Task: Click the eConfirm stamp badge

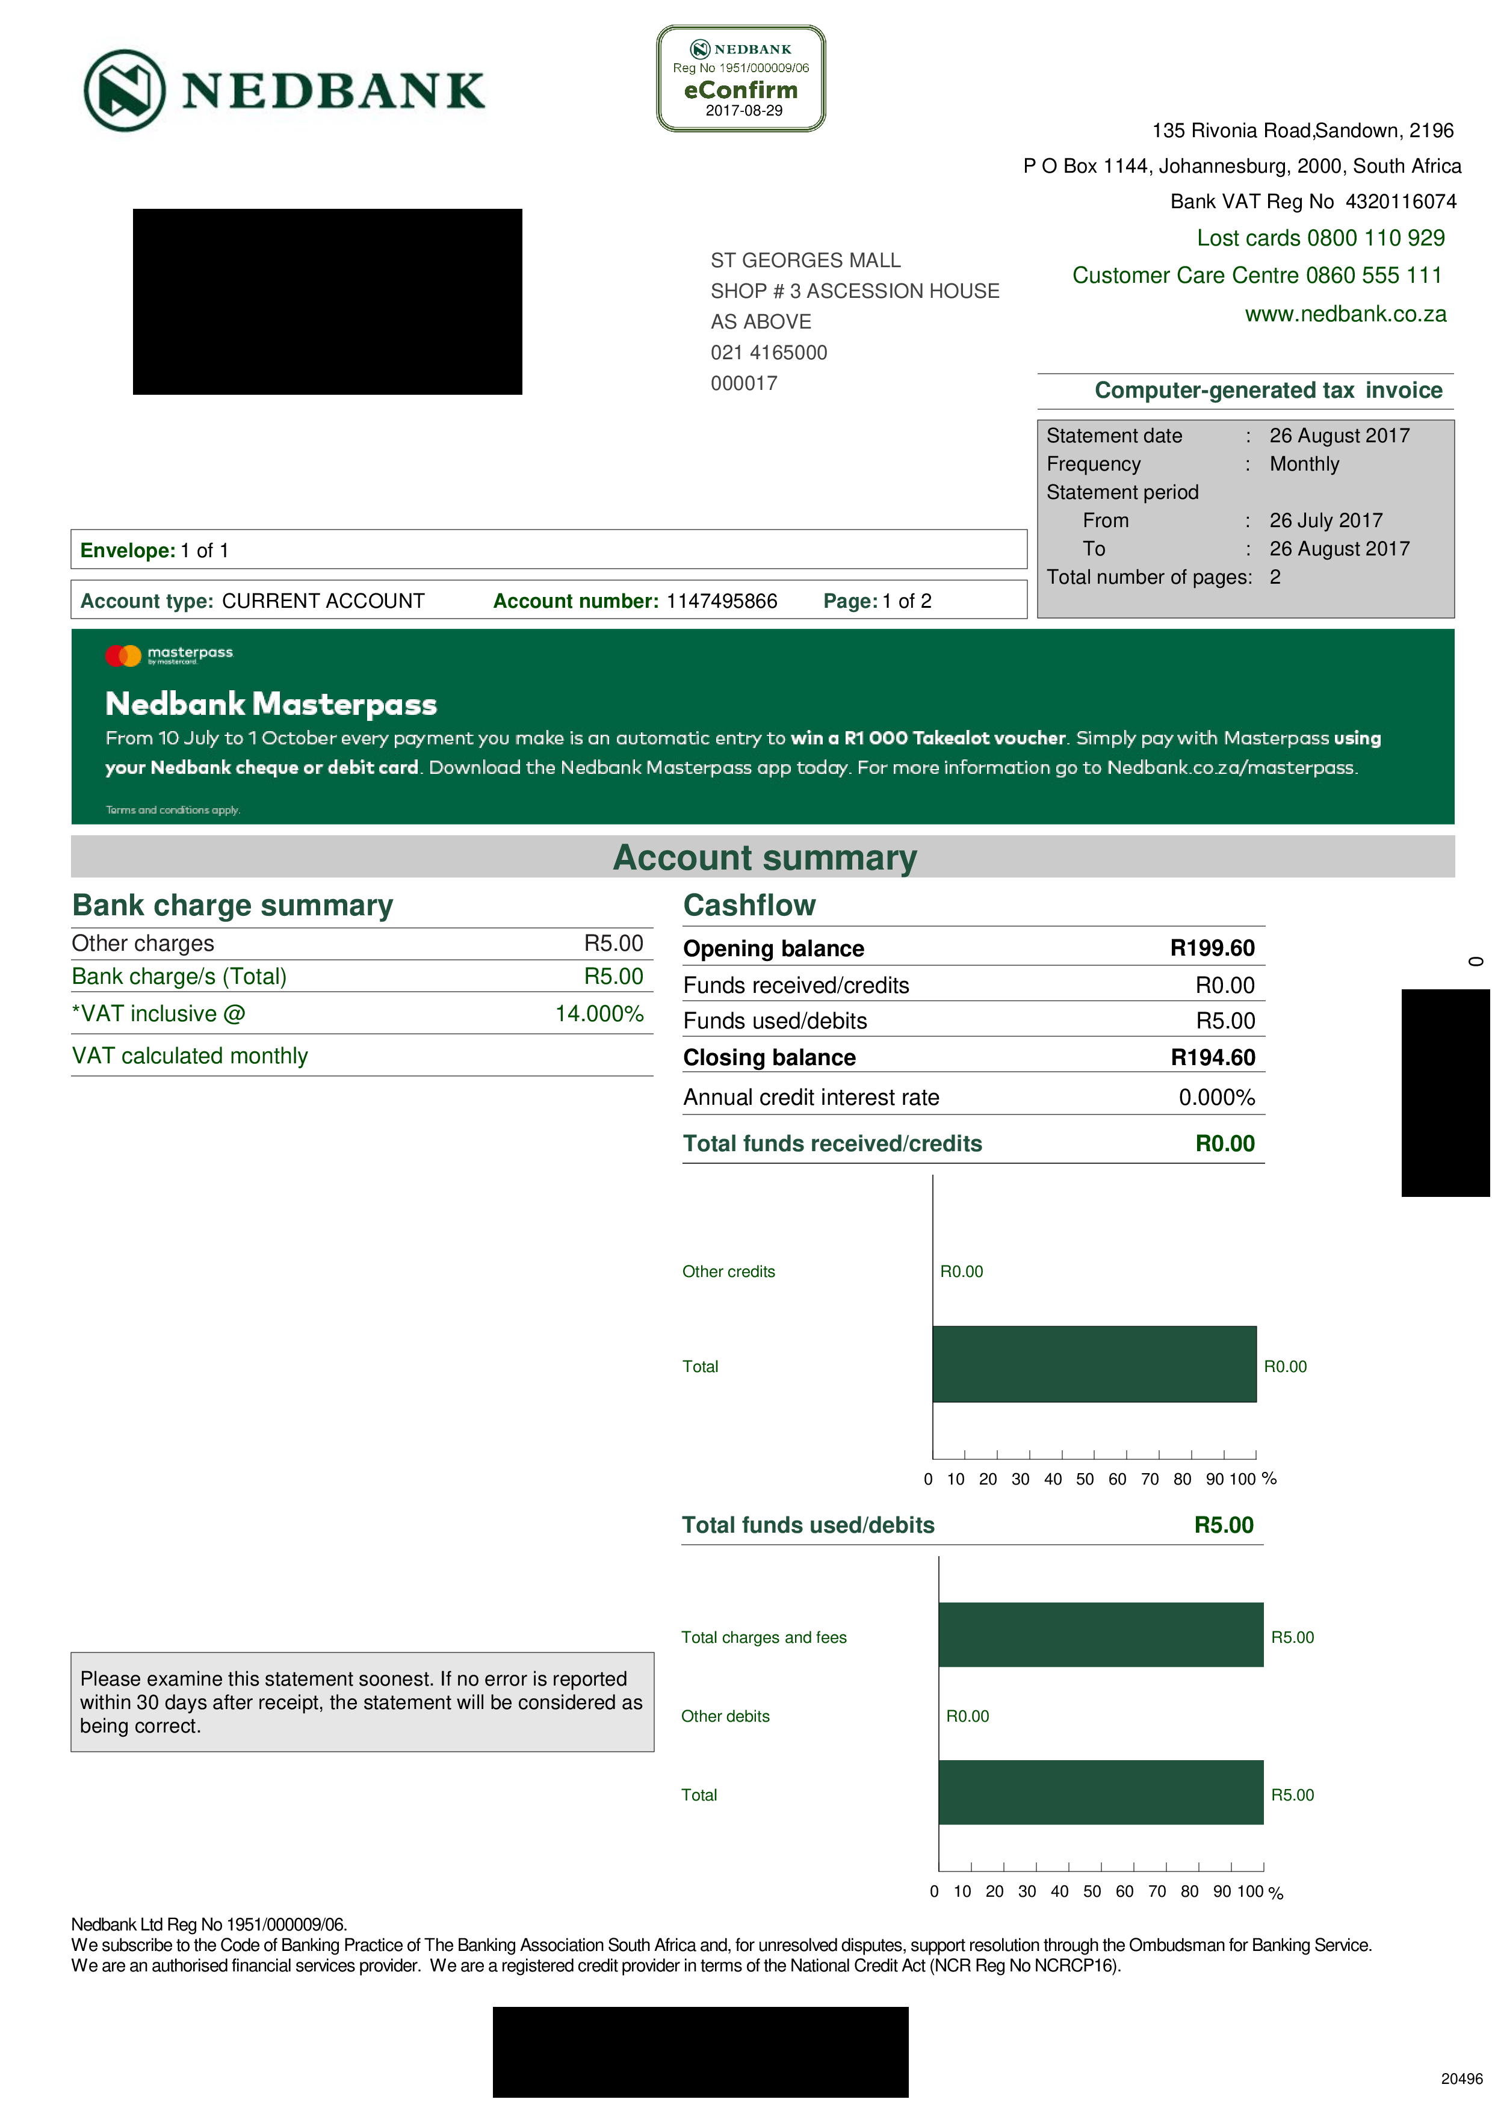Action: click(741, 79)
